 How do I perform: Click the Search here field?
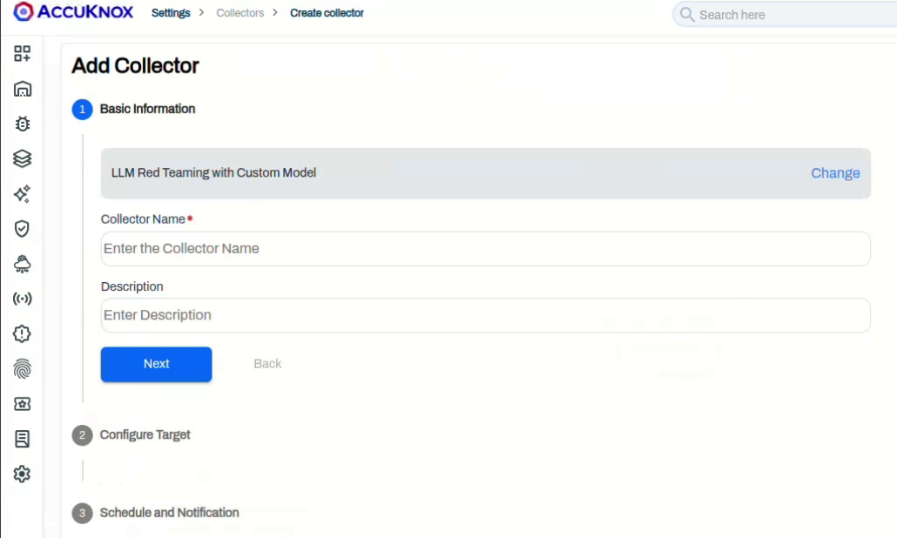pyautogui.click(x=785, y=14)
